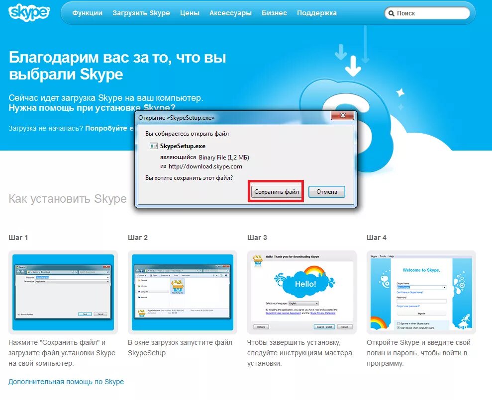
Task: Click into the Поиск search field
Action: tap(427, 13)
